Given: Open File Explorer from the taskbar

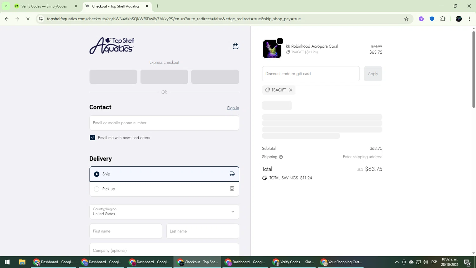Looking at the screenshot, I should (x=22, y=262).
